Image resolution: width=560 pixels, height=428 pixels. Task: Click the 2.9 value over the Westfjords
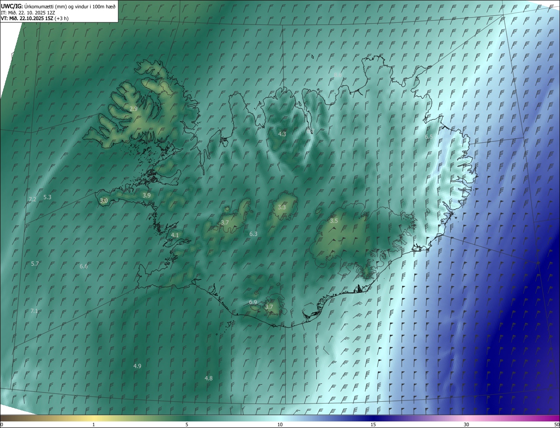133,109
